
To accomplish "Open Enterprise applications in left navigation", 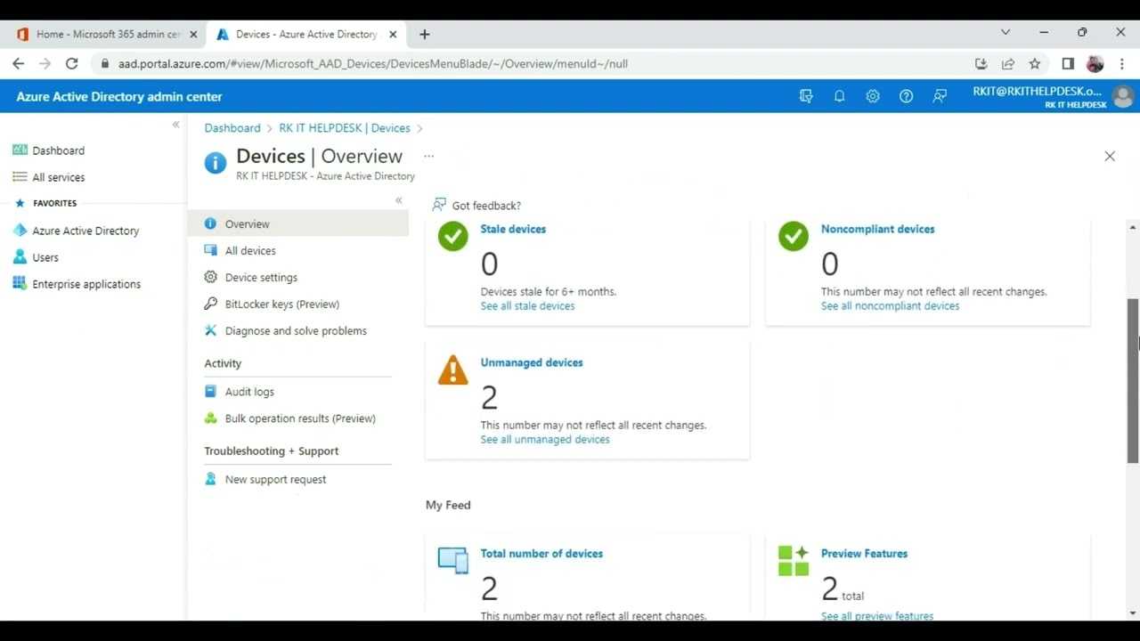I will (x=86, y=284).
